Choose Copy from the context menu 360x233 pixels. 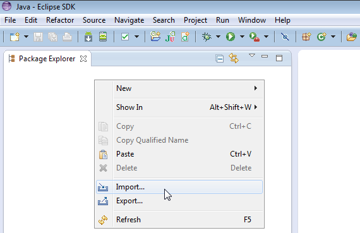(x=179, y=126)
